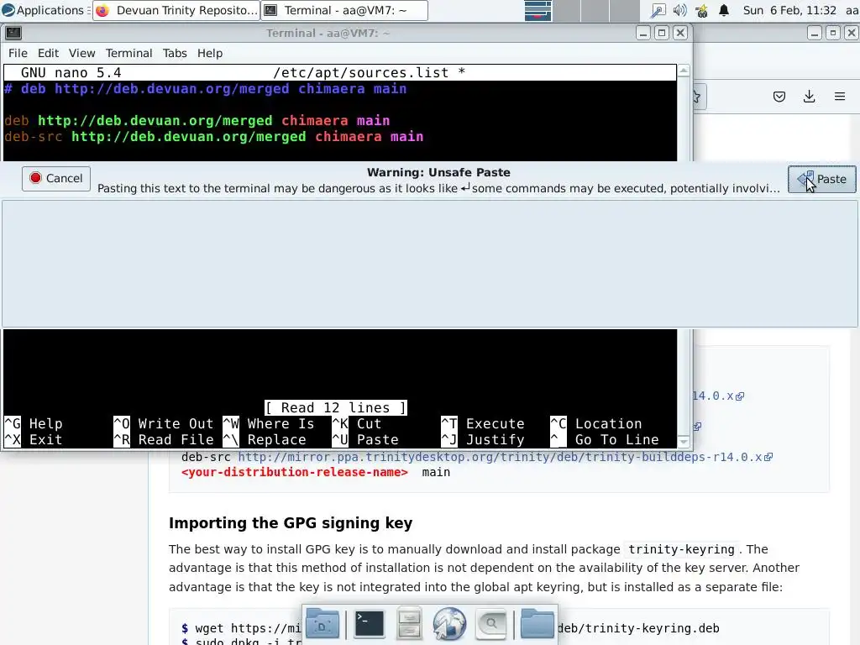
Task: Click the trinity-keyring code text
Action: click(x=681, y=549)
